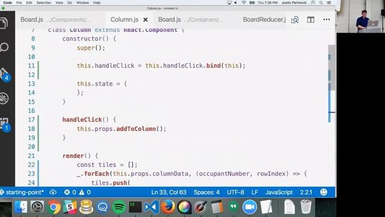Click line number 17 in gutter
385x217 pixels.
31,120
